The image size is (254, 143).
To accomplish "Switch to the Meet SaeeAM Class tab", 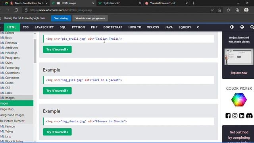I will click(26, 3).
